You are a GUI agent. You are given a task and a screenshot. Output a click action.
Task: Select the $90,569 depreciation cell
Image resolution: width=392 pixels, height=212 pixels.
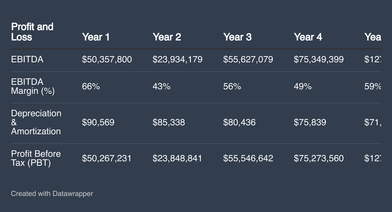coord(98,122)
